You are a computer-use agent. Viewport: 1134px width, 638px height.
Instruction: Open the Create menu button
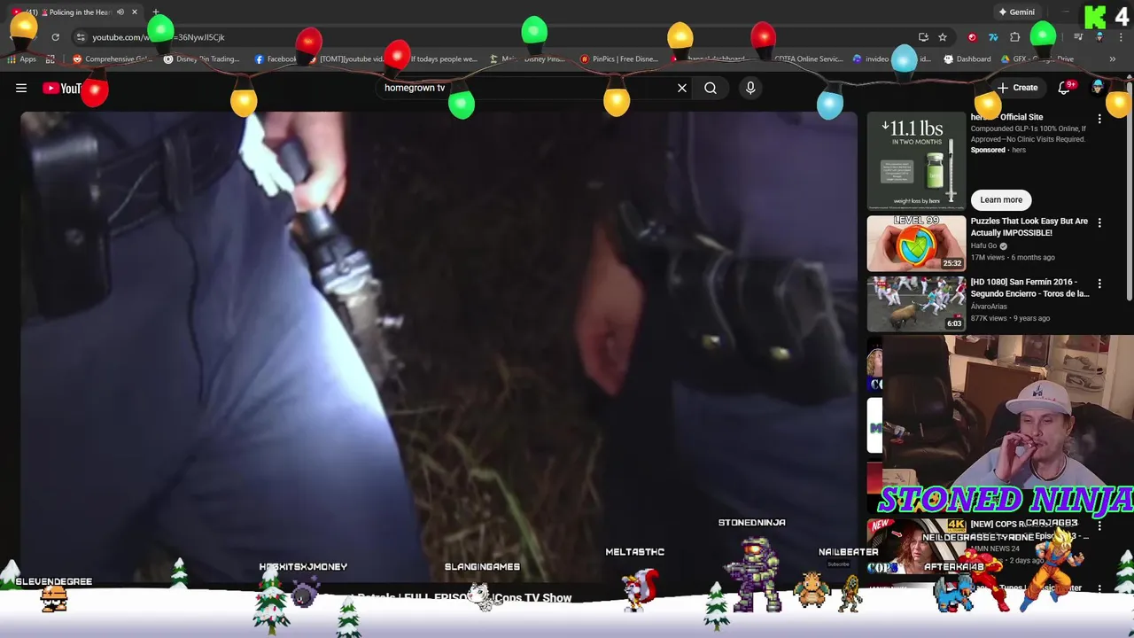point(1017,88)
